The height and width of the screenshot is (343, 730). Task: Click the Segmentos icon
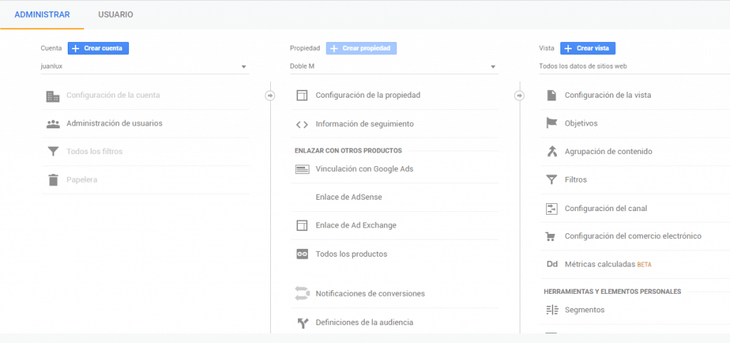pos(552,309)
